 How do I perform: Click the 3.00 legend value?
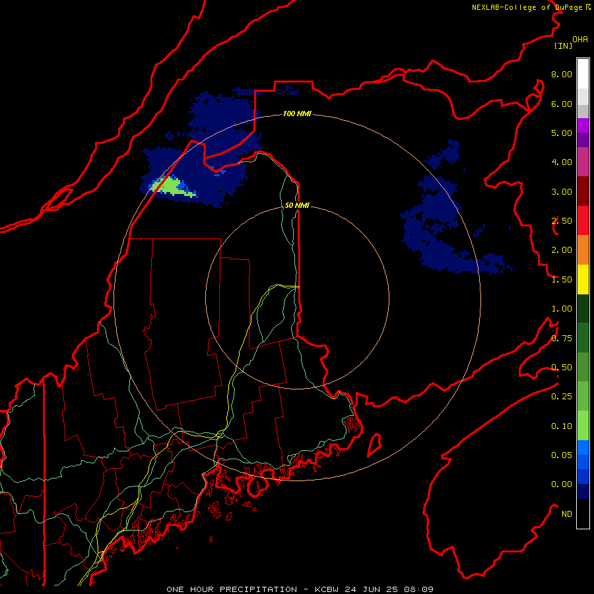point(562,191)
